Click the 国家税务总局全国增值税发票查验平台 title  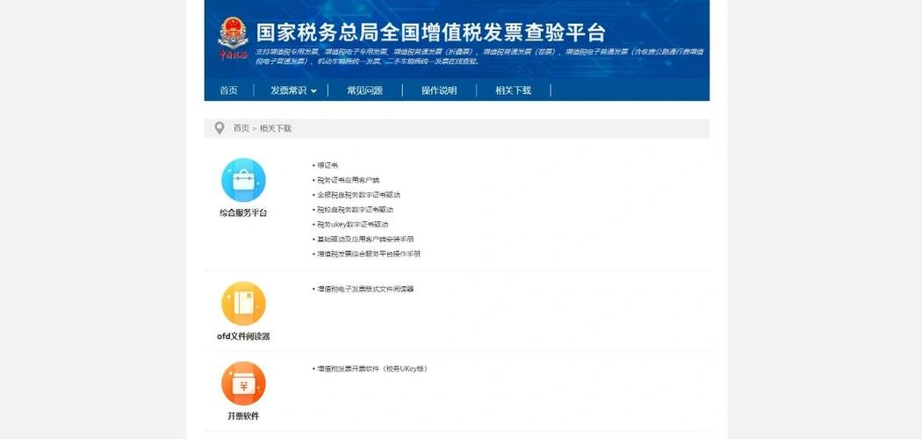click(x=430, y=32)
